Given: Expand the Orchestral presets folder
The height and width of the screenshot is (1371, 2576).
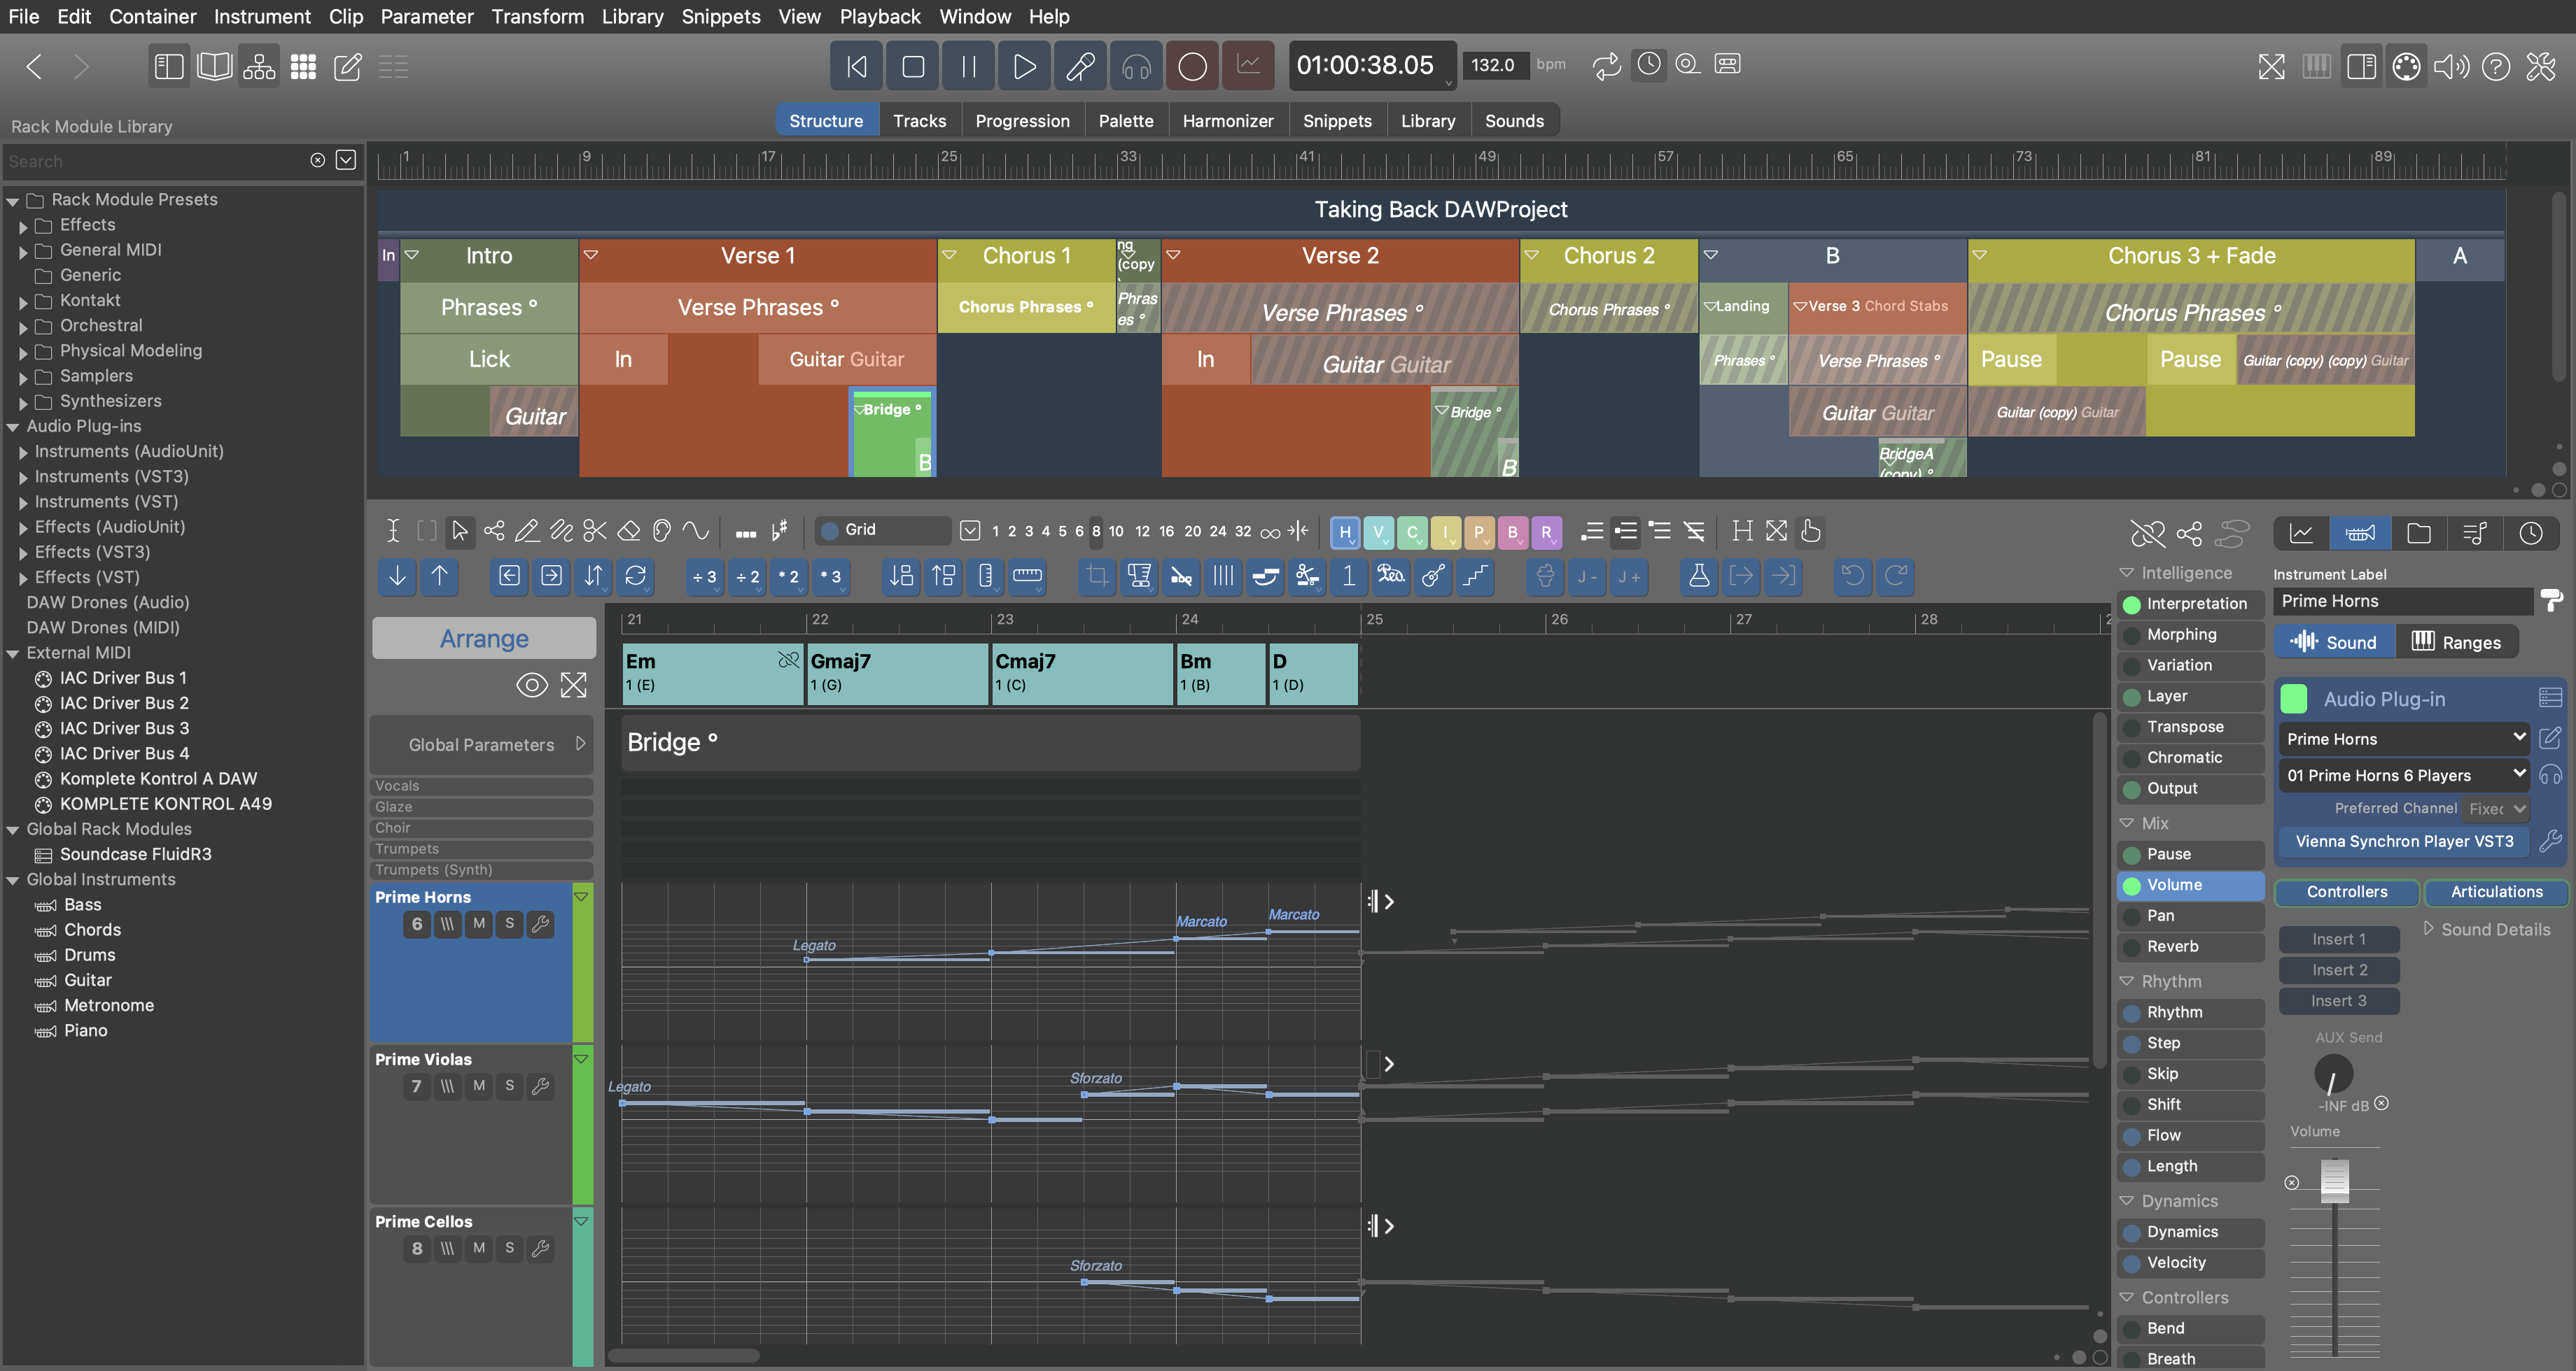Looking at the screenshot, I should click(23, 327).
